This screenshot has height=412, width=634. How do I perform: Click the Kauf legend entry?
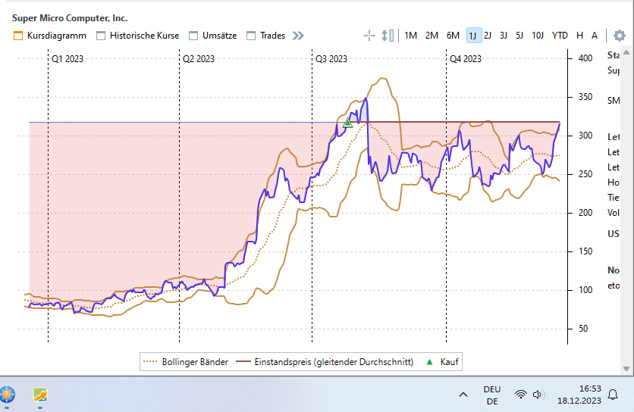(x=442, y=362)
